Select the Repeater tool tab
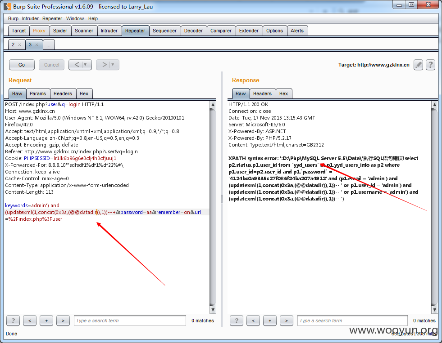Screen dimensions: 442x343 coord(135,31)
